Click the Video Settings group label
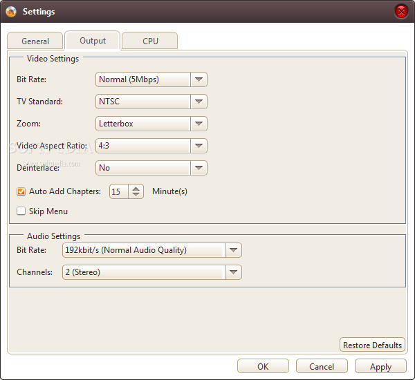Viewport: 415px width, 380px height. (x=53, y=59)
